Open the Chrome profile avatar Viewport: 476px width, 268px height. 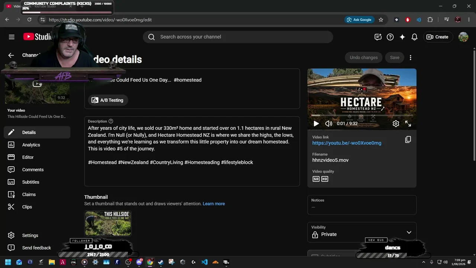pos(458,20)
